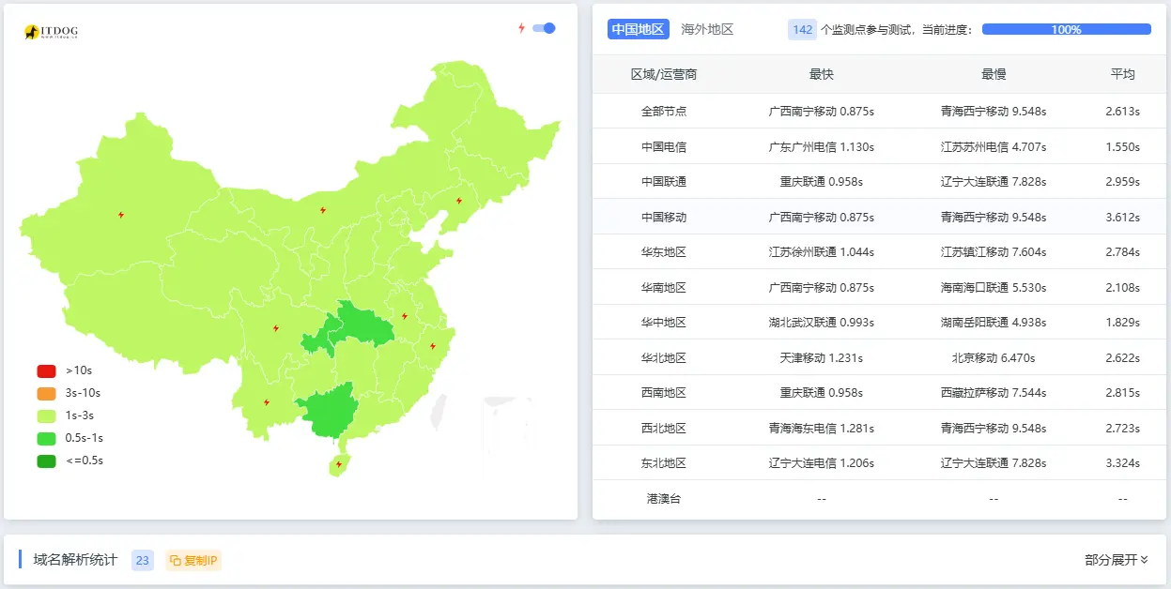Click the lightning marker in Xinjiang region
The height and width of the screenshot is (589, 1171).
[x=120, y=215]
